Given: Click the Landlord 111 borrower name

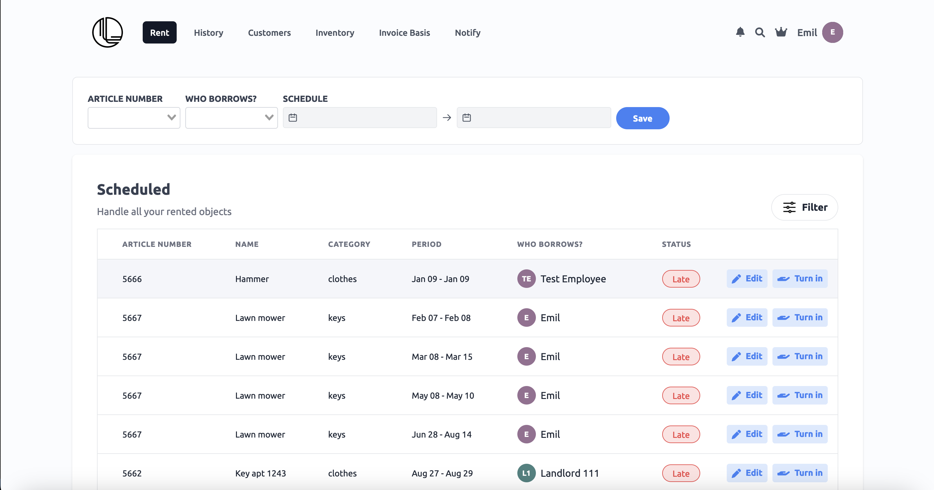Looking at the screenshot, I should pyautogui.click(x=570, y=473).
